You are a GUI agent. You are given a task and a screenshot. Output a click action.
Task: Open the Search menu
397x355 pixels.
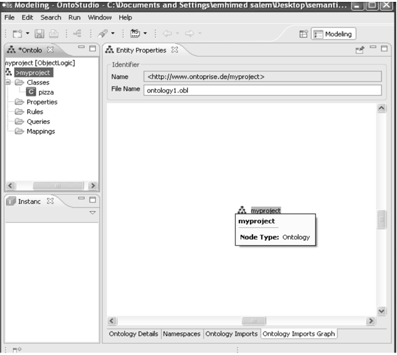(x=51, y=17)
